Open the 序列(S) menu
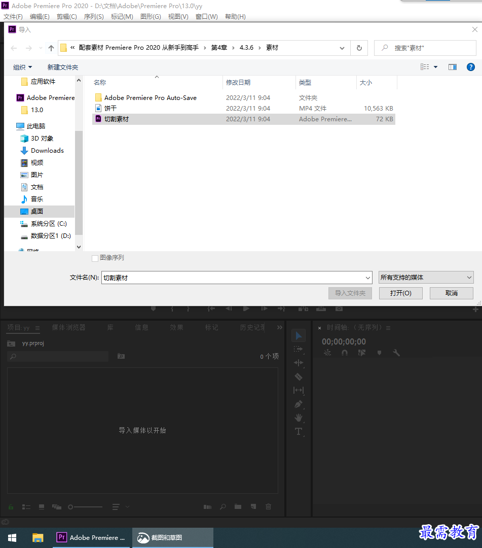This screenshot has width=482, height=548. tap(94, 17)
